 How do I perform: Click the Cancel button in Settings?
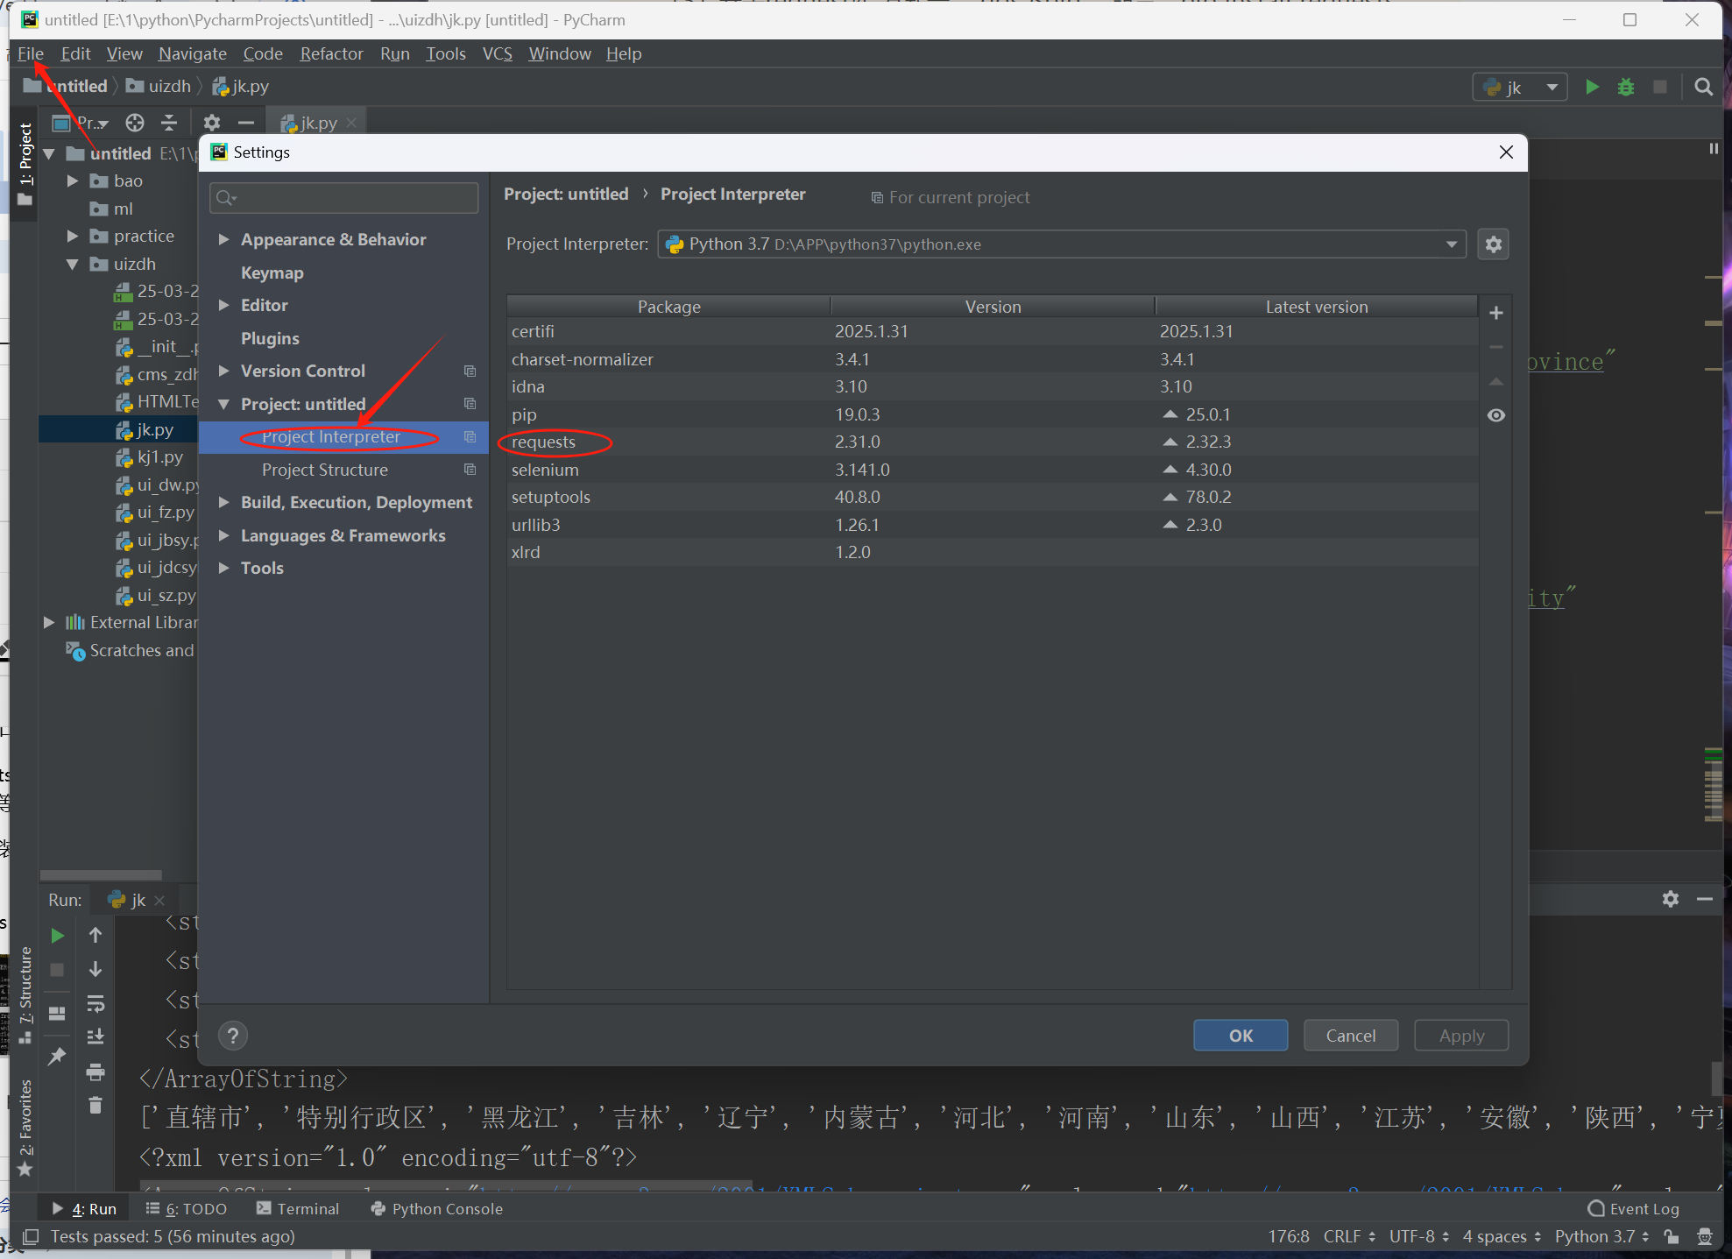[x=1350, y=1036]
